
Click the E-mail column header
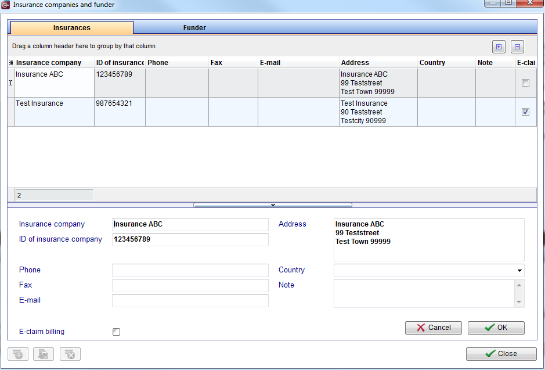point(298,63)
